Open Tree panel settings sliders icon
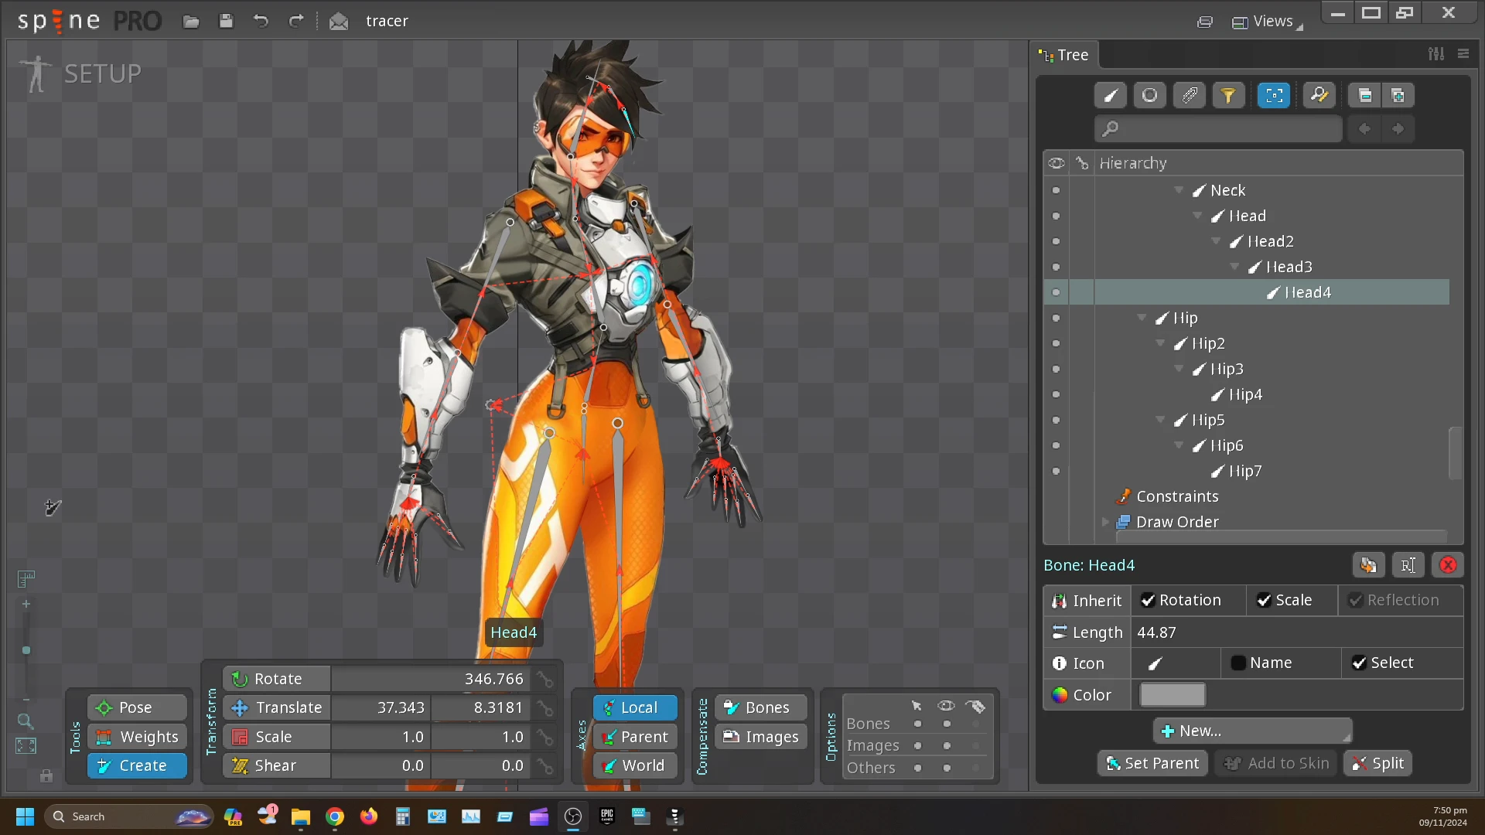 pos(1436,54)
